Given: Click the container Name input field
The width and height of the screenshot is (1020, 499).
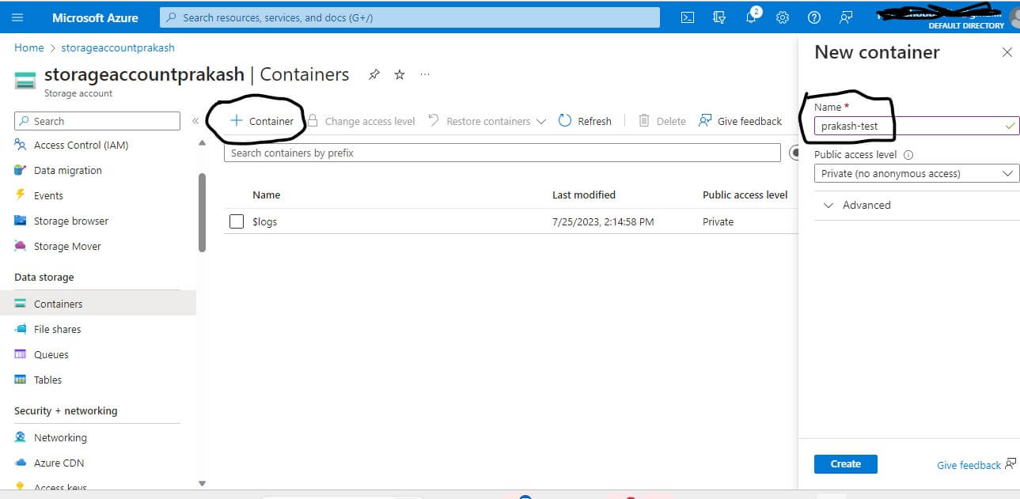Looking at the screenshot, I should (916, 126).
